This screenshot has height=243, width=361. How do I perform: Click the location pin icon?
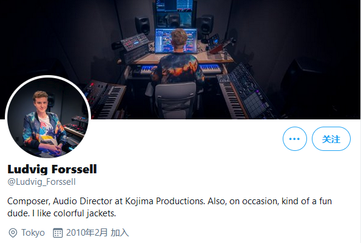click(x=13, y=233)
